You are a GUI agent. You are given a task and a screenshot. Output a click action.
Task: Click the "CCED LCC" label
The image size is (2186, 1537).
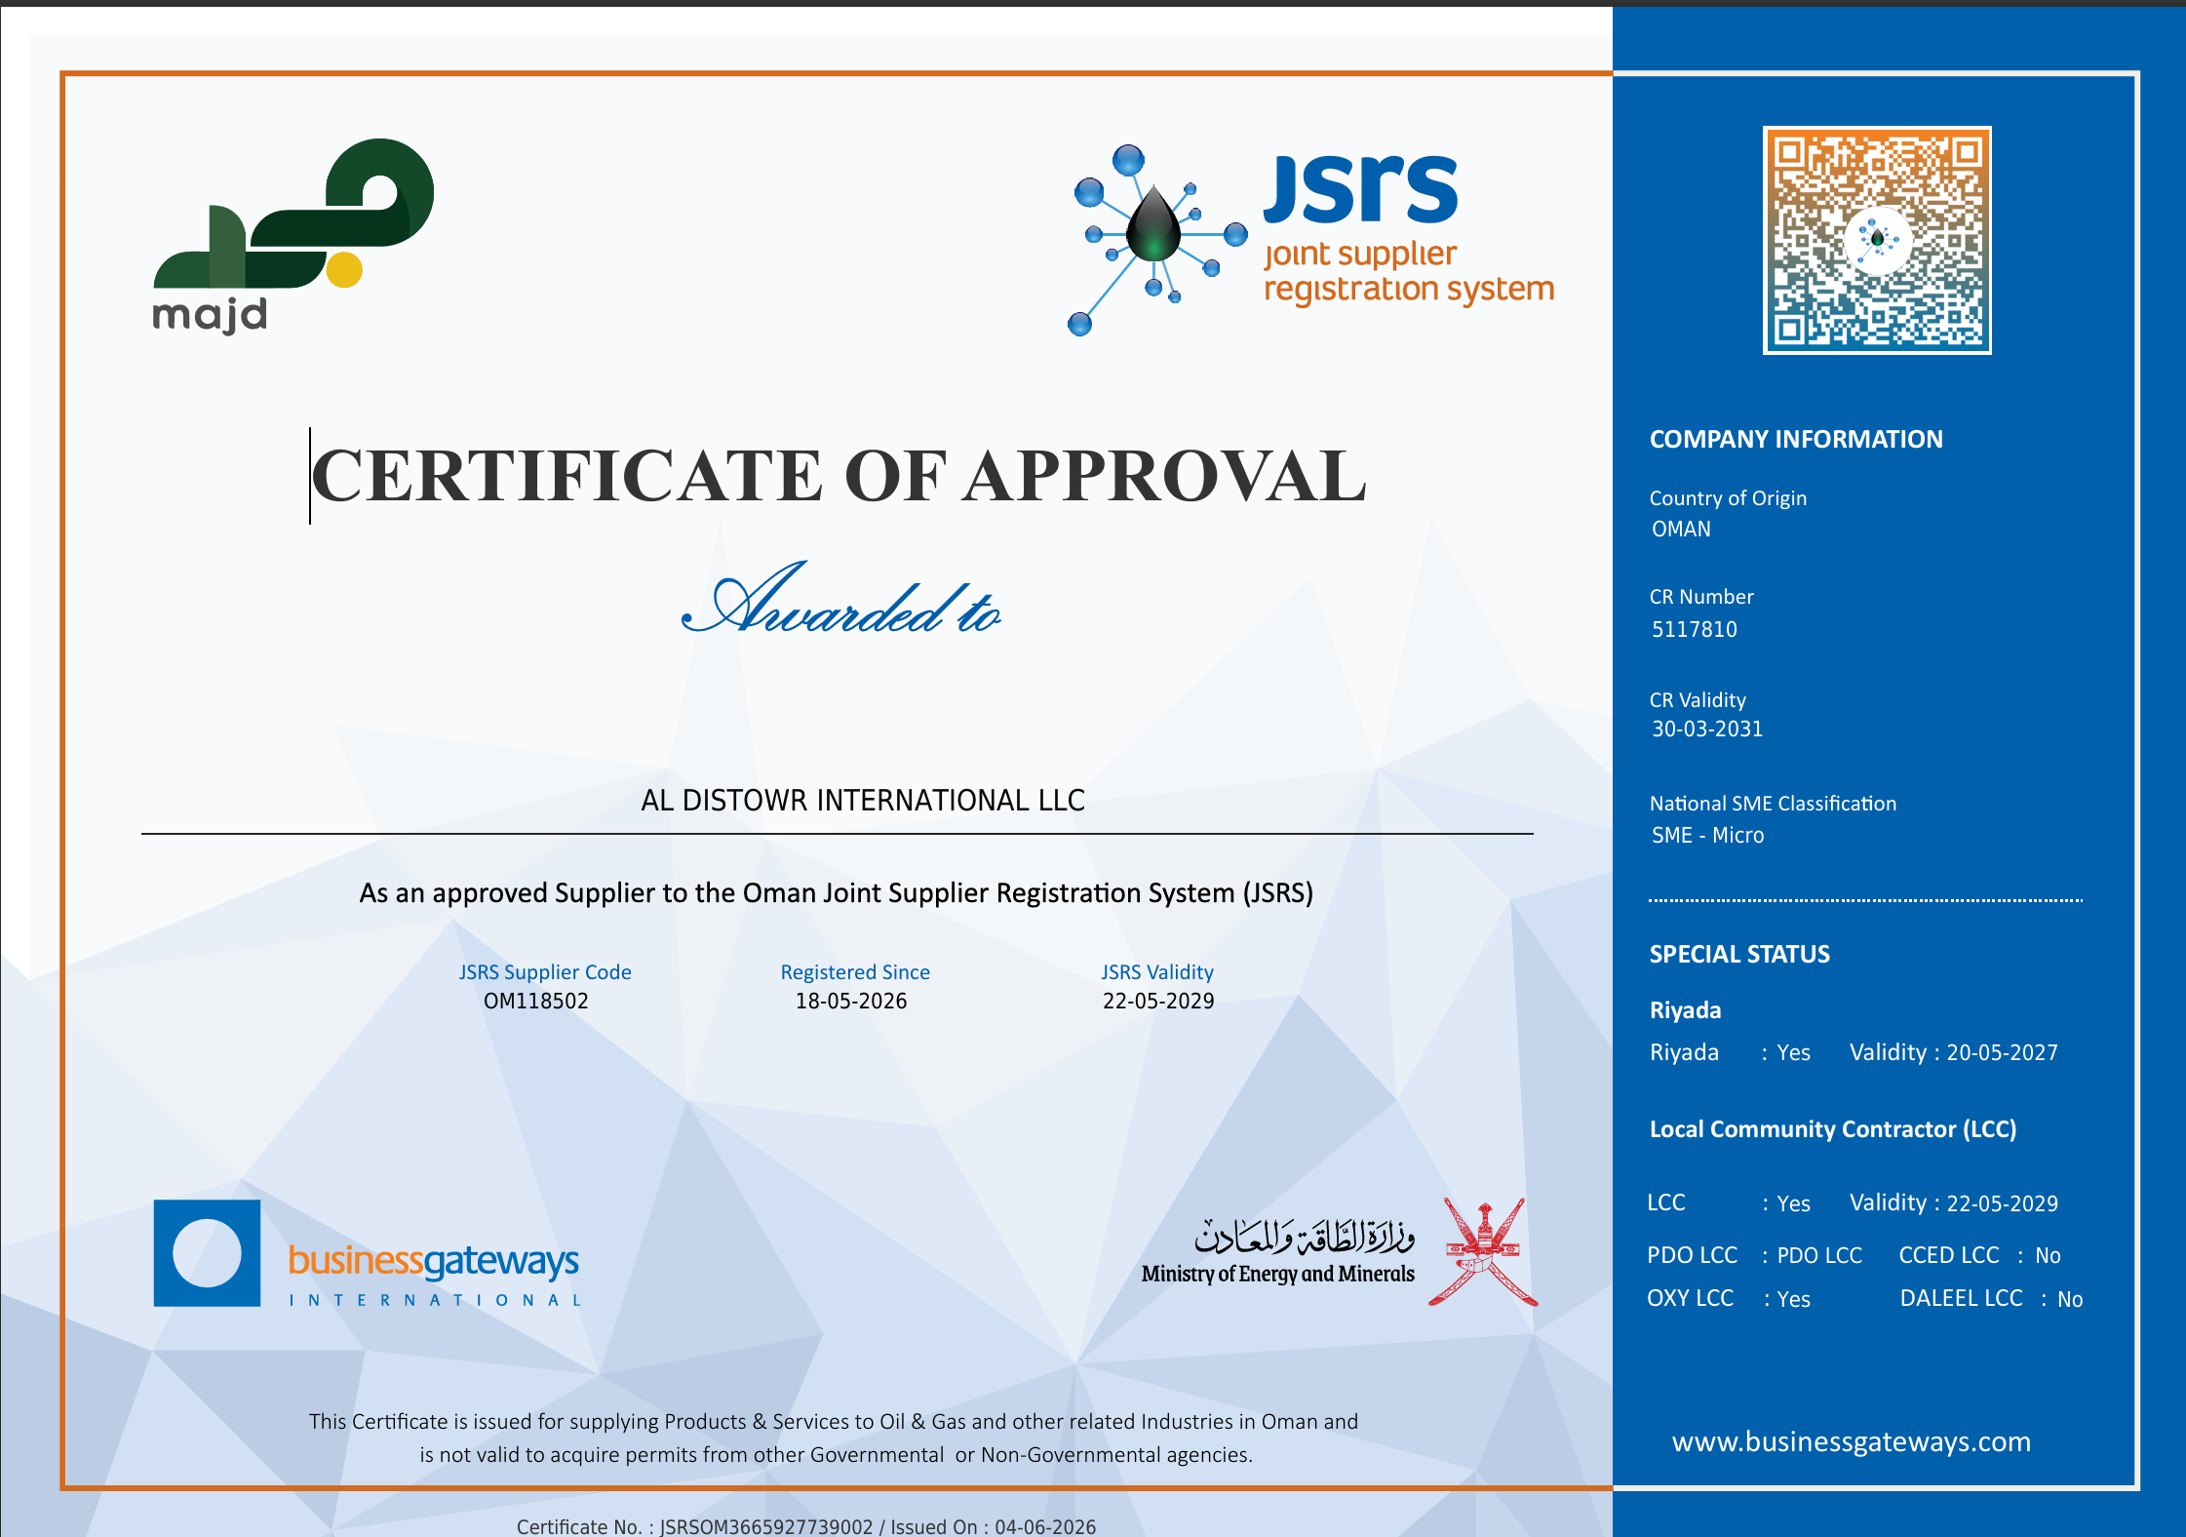tap(1949, 1256)
